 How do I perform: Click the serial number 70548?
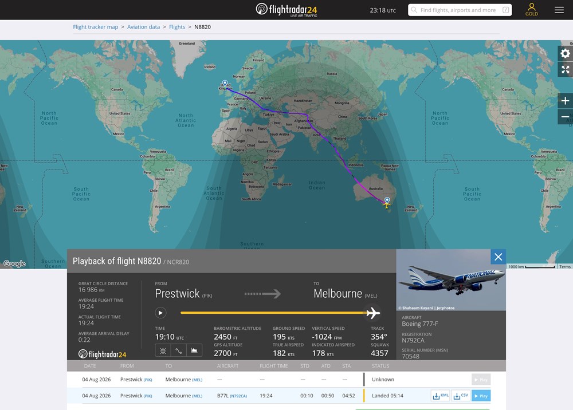point(410,356)
